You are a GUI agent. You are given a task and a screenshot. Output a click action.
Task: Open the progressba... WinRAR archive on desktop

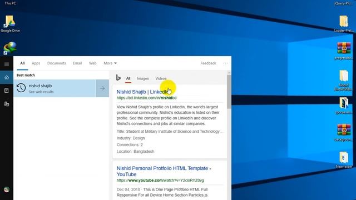point(344,51)
